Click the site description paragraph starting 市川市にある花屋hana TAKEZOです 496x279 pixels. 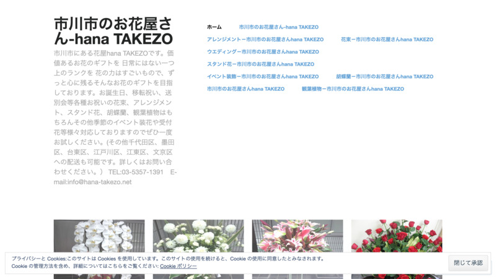tap(115, 118)
